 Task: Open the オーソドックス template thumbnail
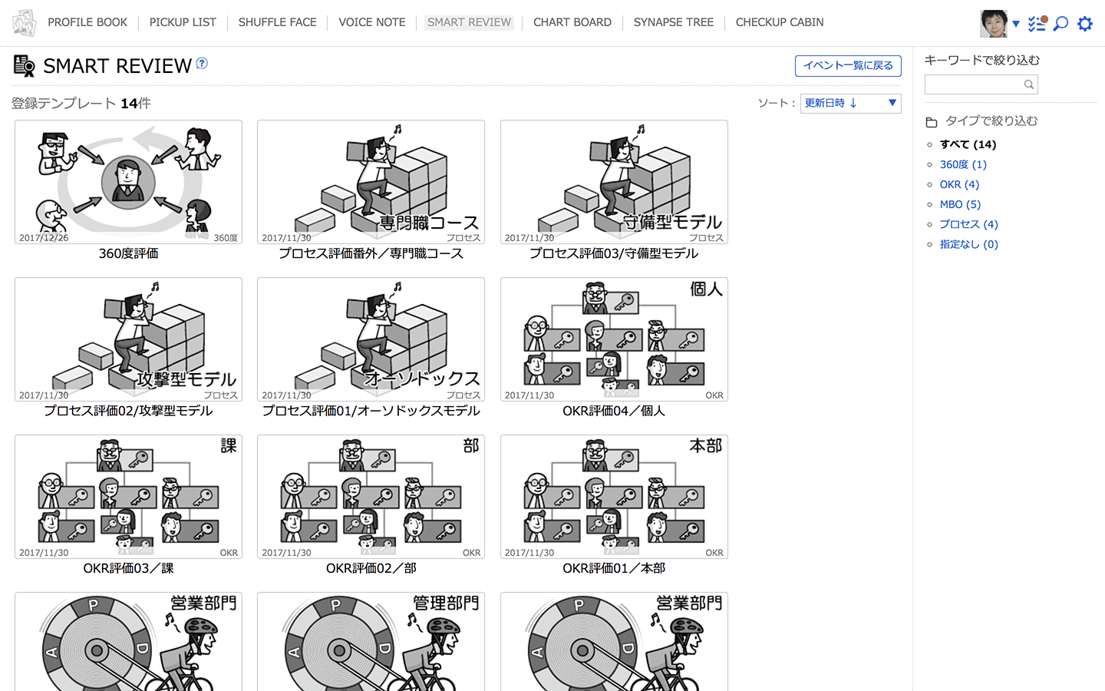pyautogui.click(x=371, y=339)
